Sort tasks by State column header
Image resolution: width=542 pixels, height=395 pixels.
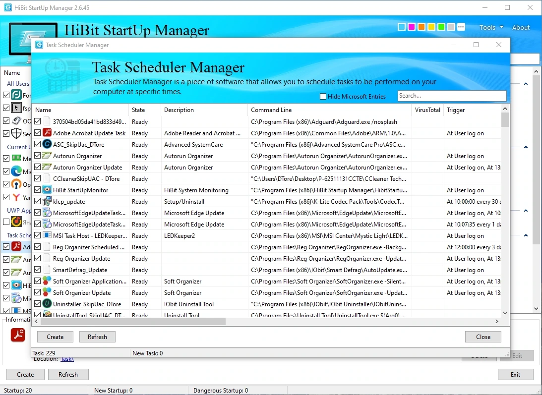pyautogui.click(x=145, y=110)
